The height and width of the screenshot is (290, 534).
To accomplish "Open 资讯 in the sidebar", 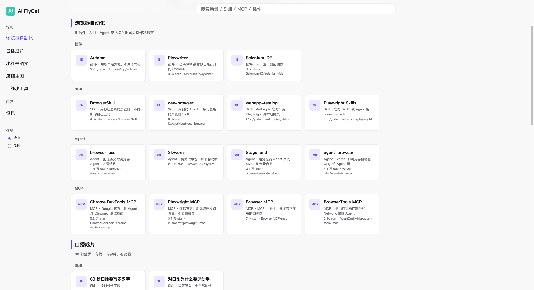I will point(11,113).
